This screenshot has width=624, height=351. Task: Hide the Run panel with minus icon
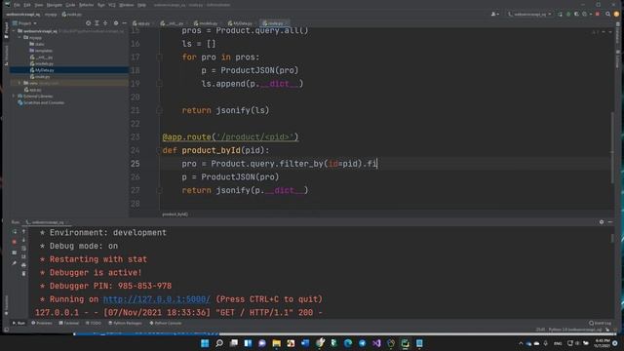pyautogui.click(x=610, y=222)
